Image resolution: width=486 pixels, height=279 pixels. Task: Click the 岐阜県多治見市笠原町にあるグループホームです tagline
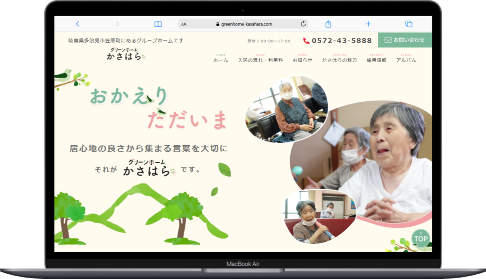click(126, 40)
